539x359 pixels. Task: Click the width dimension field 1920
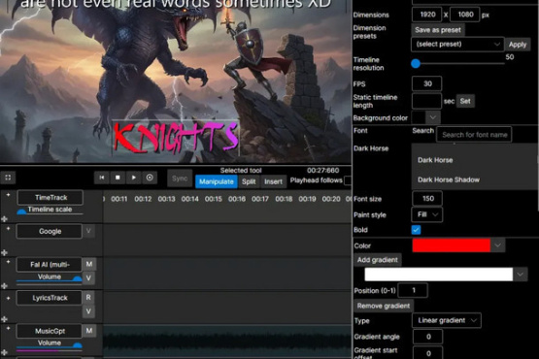pos(427,15)
